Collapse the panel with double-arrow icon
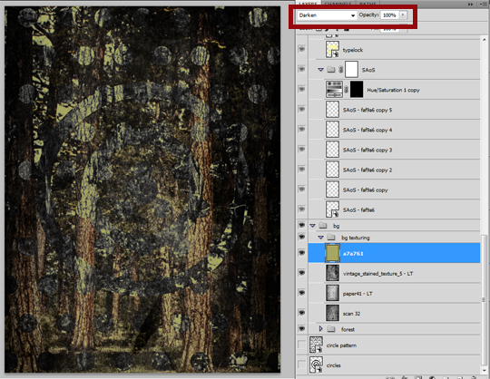Viewport: 490px width, 379px height. coord(470,4)
